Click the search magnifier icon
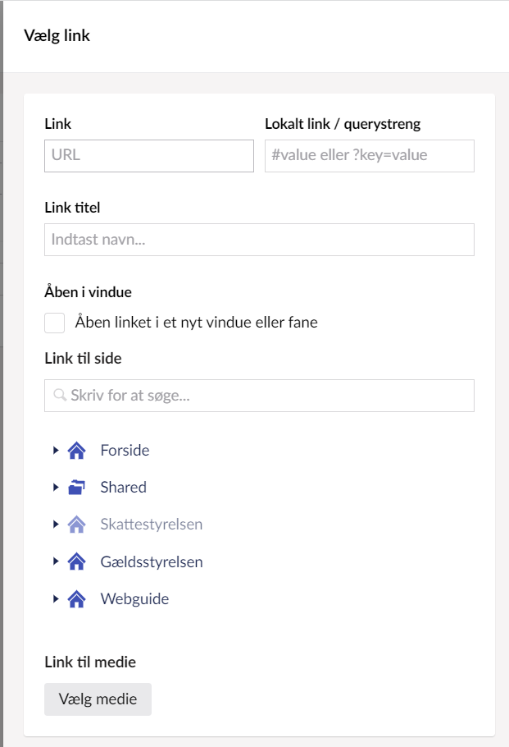Image resolution: width=509 pixels, height=747 pixels. pyautogui.click(x=60, y=396)
